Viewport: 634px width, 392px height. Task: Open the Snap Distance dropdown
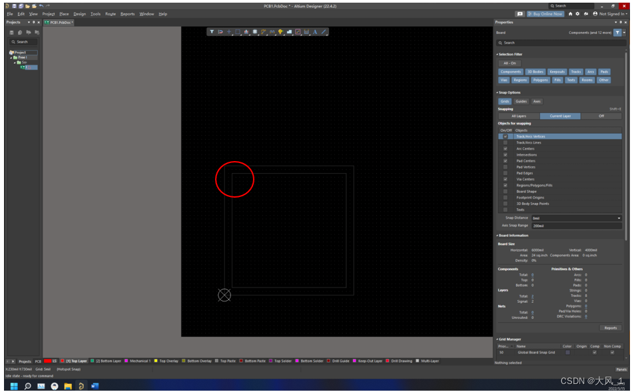coord(619,218)
